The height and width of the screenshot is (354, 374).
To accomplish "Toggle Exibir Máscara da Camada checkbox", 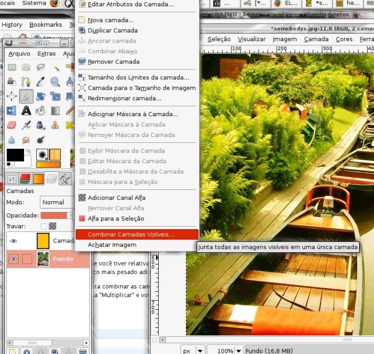I will (x=82, y=151).
